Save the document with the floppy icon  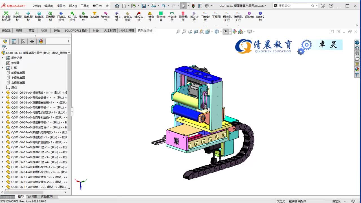tap(144, 6)
